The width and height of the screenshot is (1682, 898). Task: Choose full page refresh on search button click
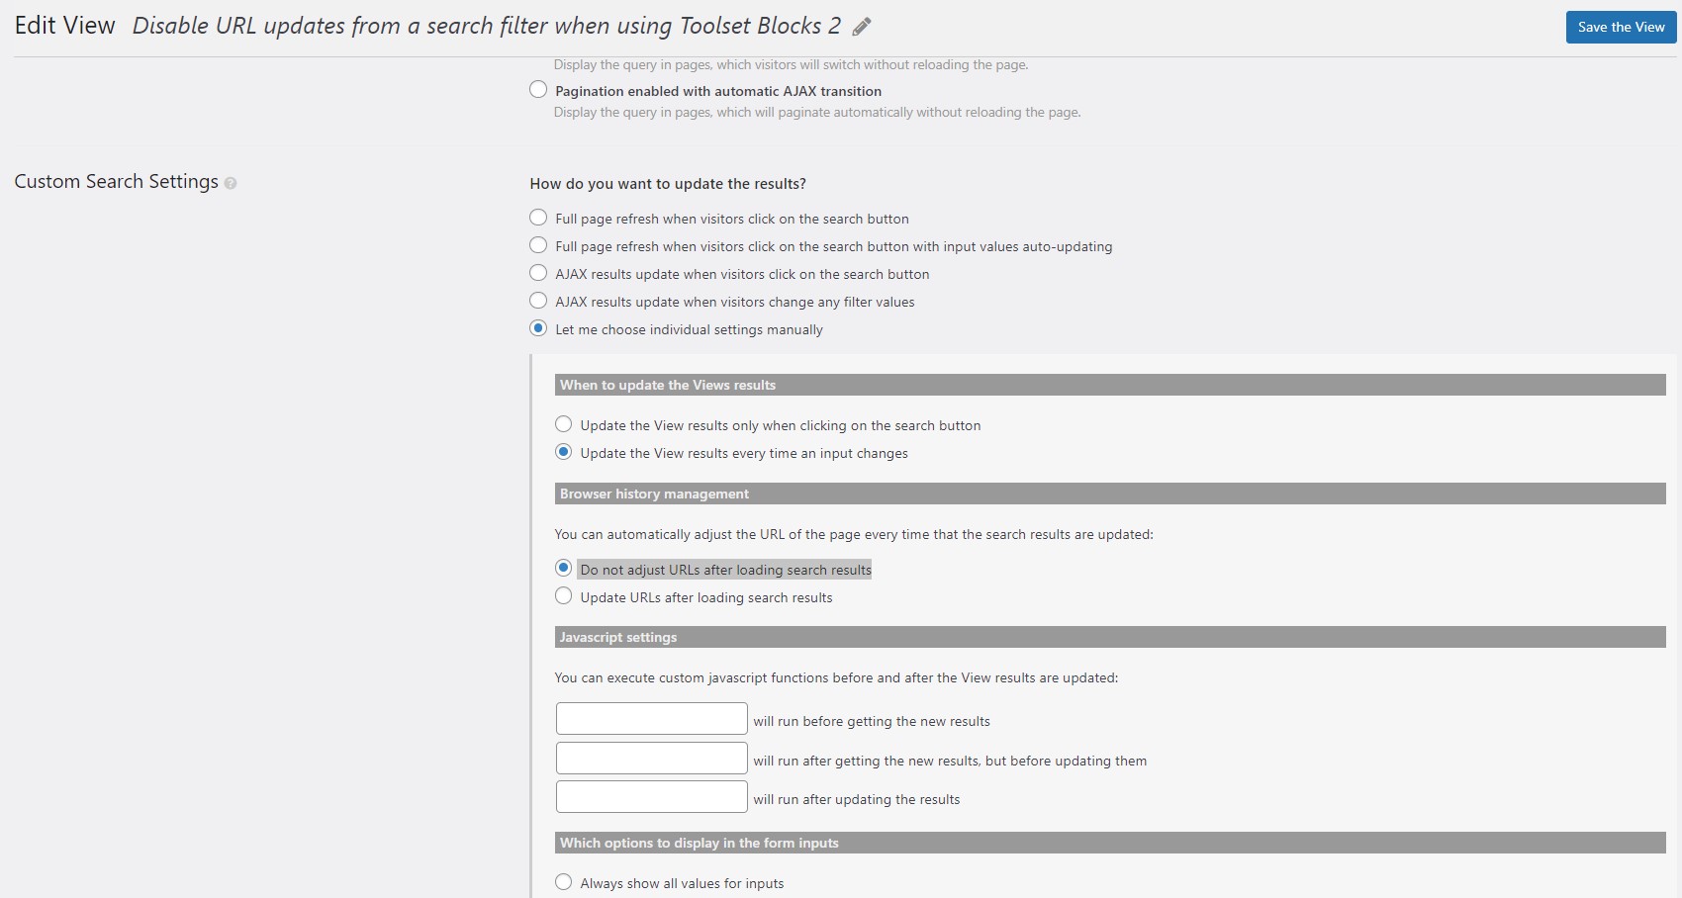pyautogui.click(x=538, y=218)
